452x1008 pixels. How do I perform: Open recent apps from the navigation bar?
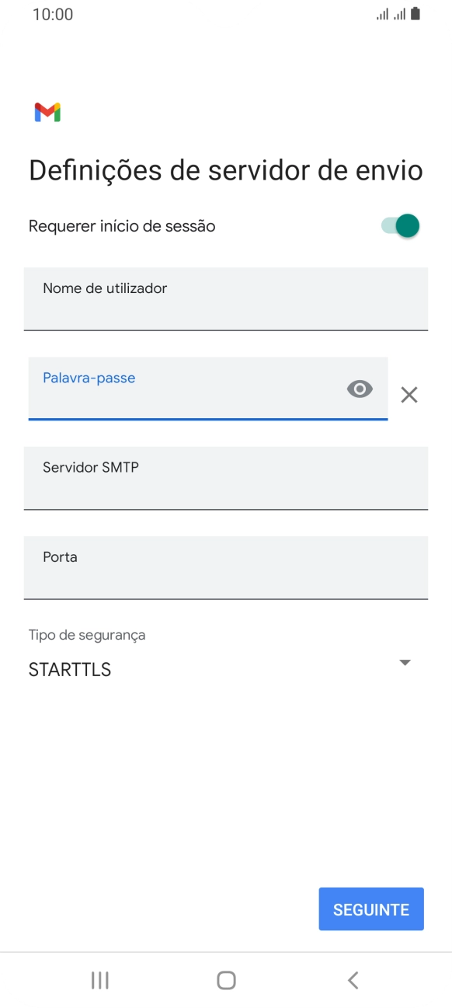(x=99, y=980)
